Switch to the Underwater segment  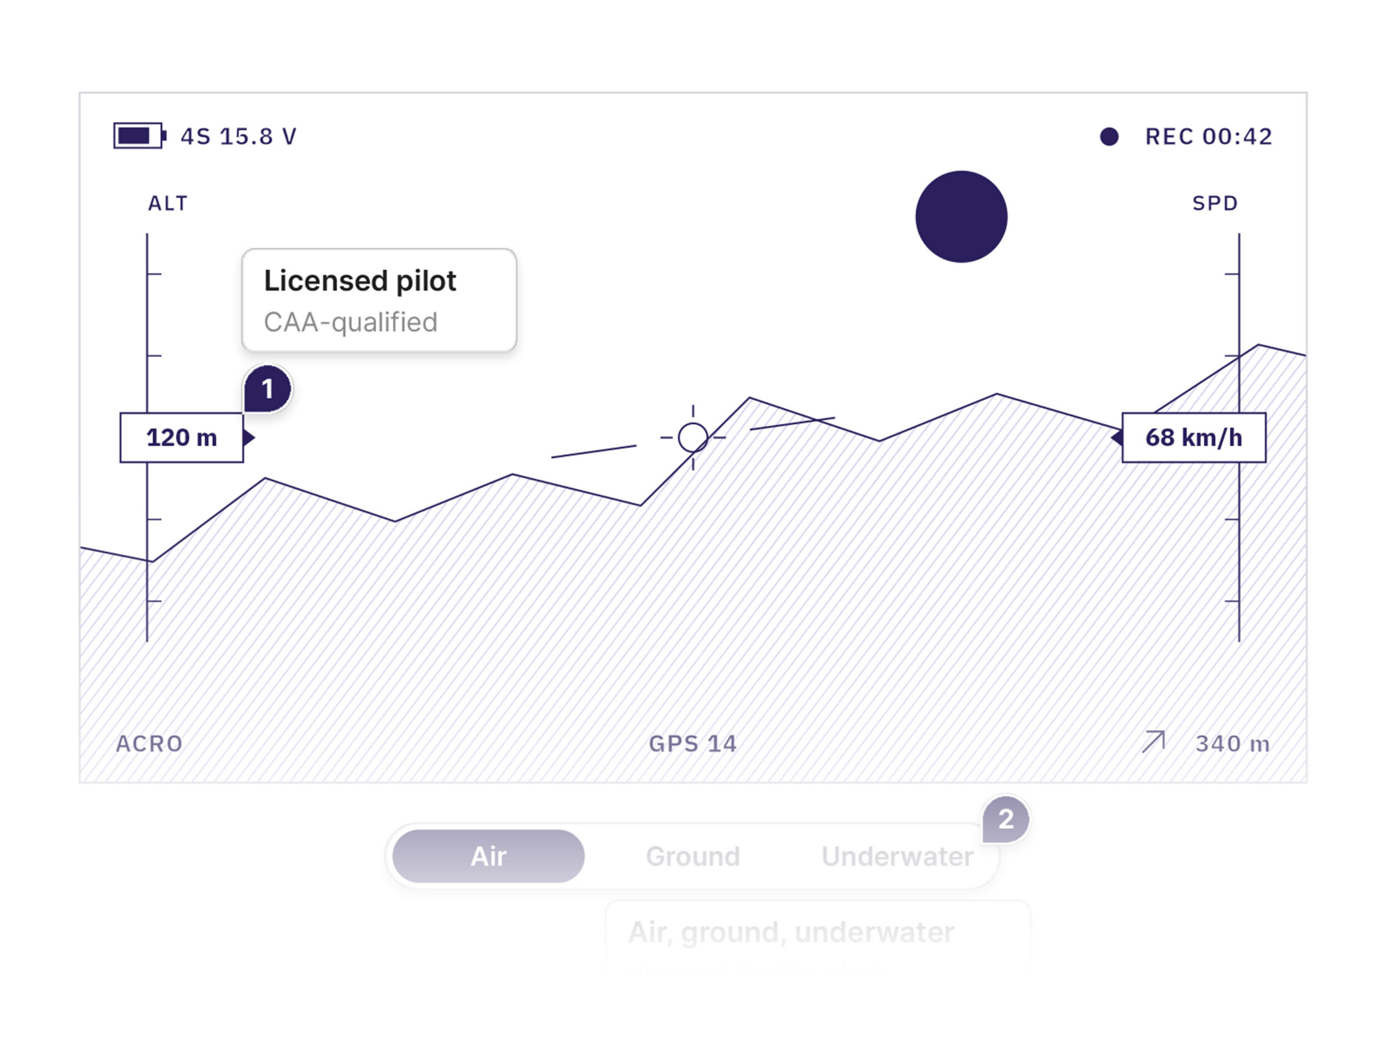click(897, 857)
